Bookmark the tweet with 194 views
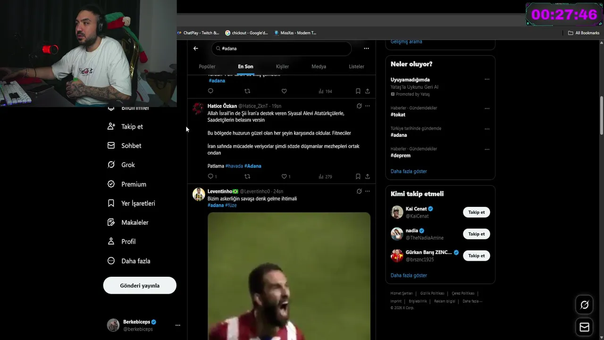Viewport: 604px width, 340px height. 358,91
